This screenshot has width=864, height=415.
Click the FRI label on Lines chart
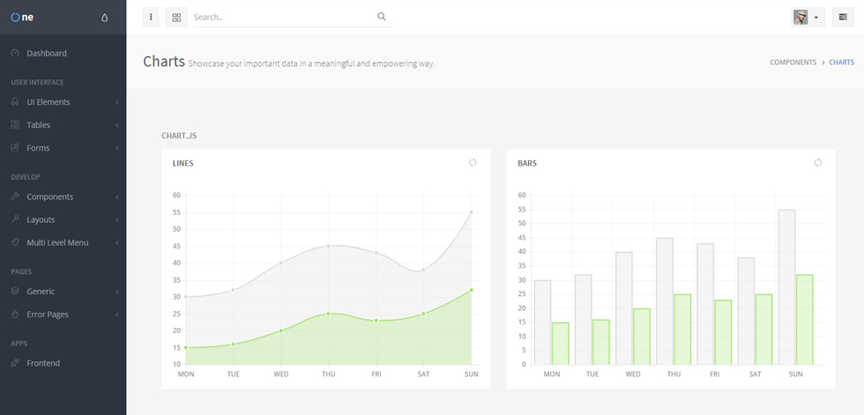tap(376, 374)
